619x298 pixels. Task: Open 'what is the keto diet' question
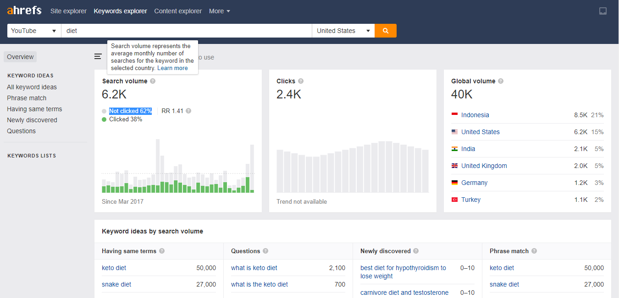pyautogui.click(x=260, y=284)
